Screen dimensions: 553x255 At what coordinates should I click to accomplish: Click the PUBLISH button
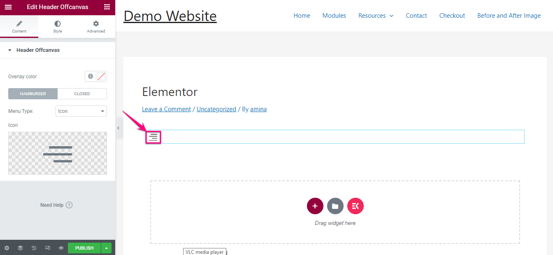click(84, 248)
